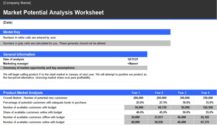The width and height of the screenshot is (217, 125).
Task: Click the 55,125 offline cell
Action: [x=205, y=117]
